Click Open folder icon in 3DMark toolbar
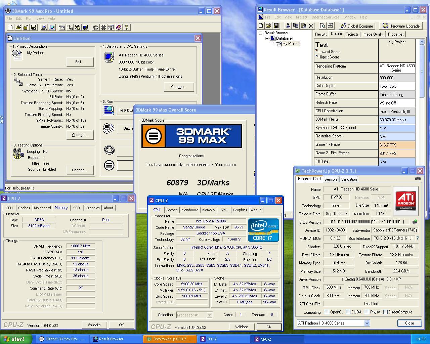Image resolution: width=430 pixels, height=344 pixels. [18, 27]
